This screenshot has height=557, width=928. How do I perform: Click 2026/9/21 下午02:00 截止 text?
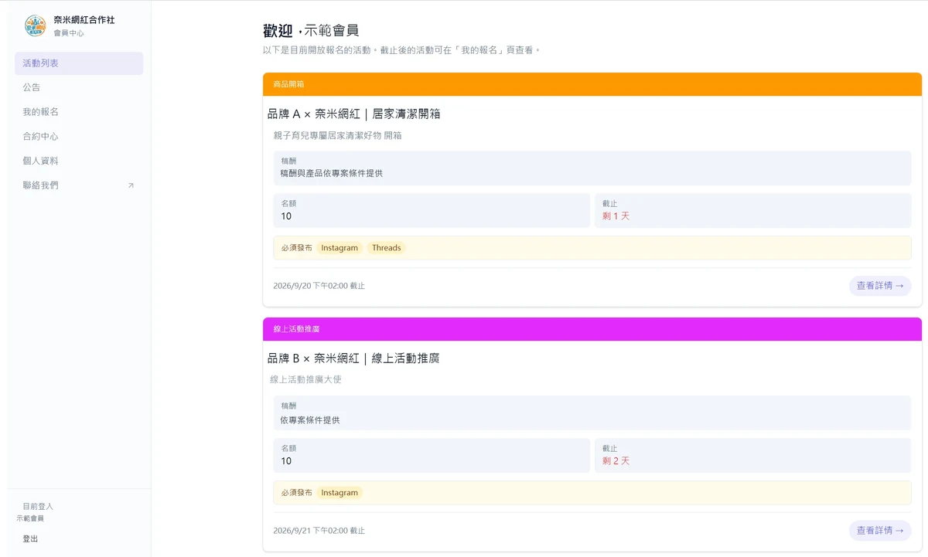click(x=319, y=531)
